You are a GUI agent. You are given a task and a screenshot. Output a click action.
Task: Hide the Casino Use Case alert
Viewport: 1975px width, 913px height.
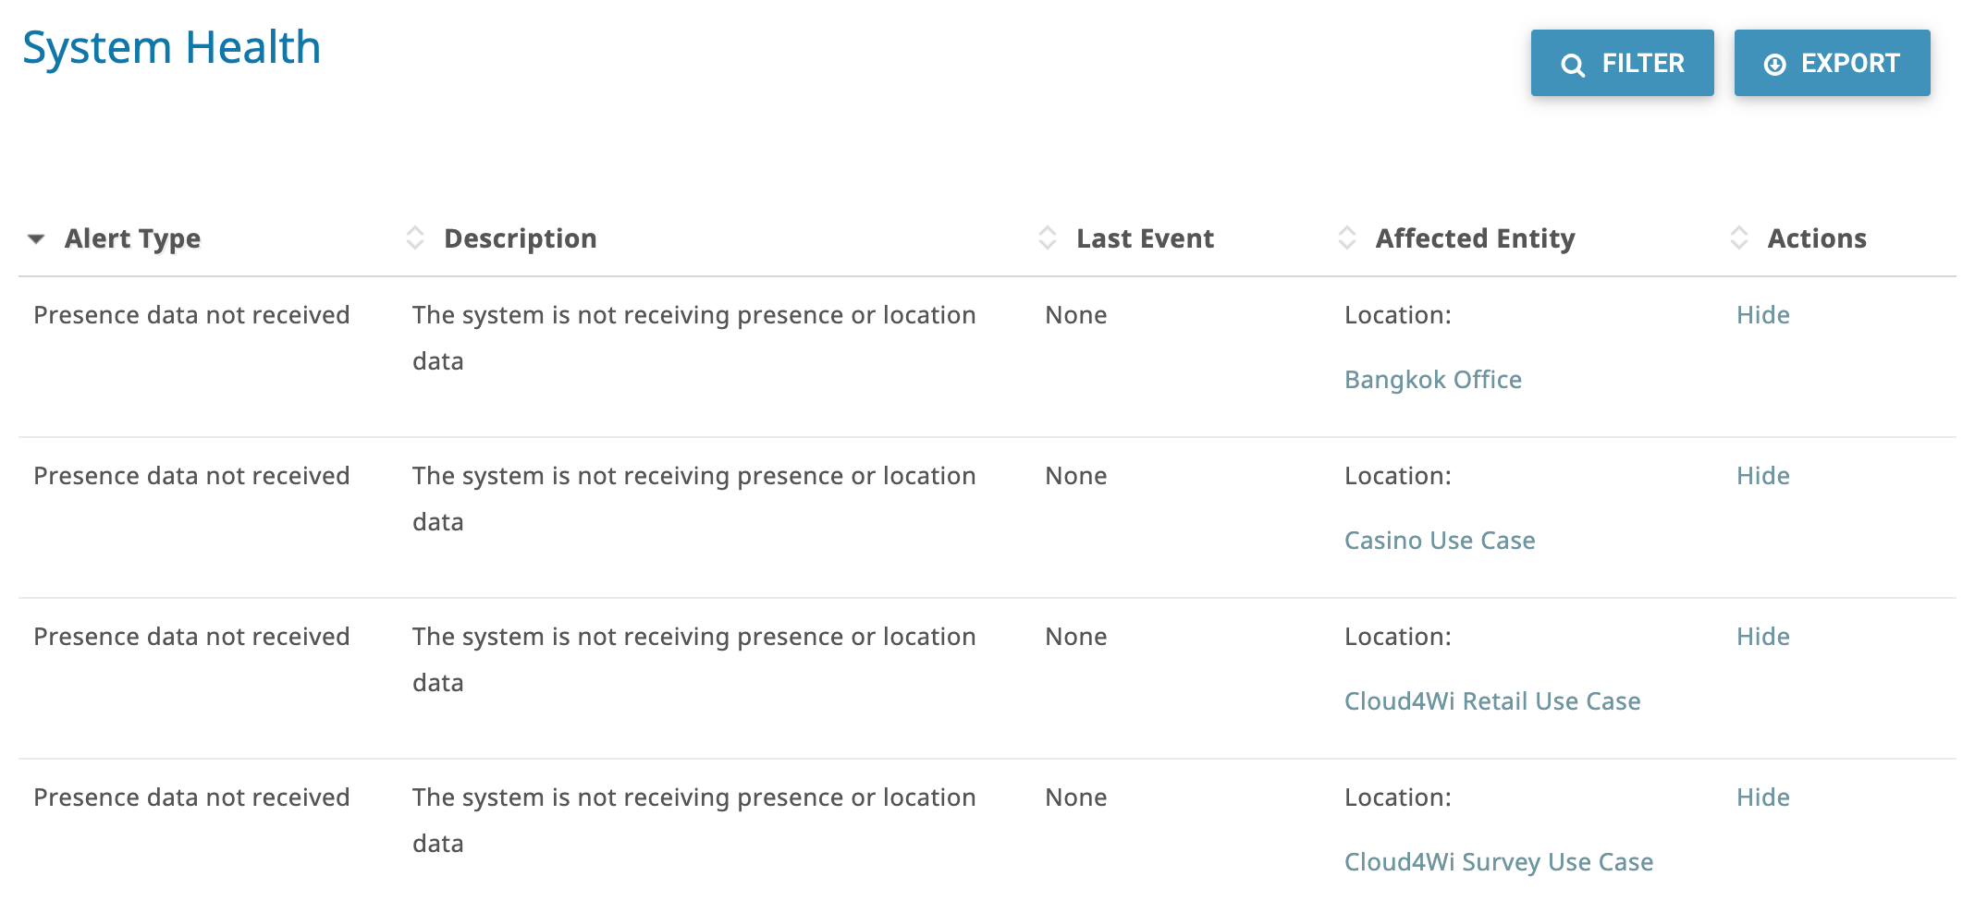coord(1763,476)
